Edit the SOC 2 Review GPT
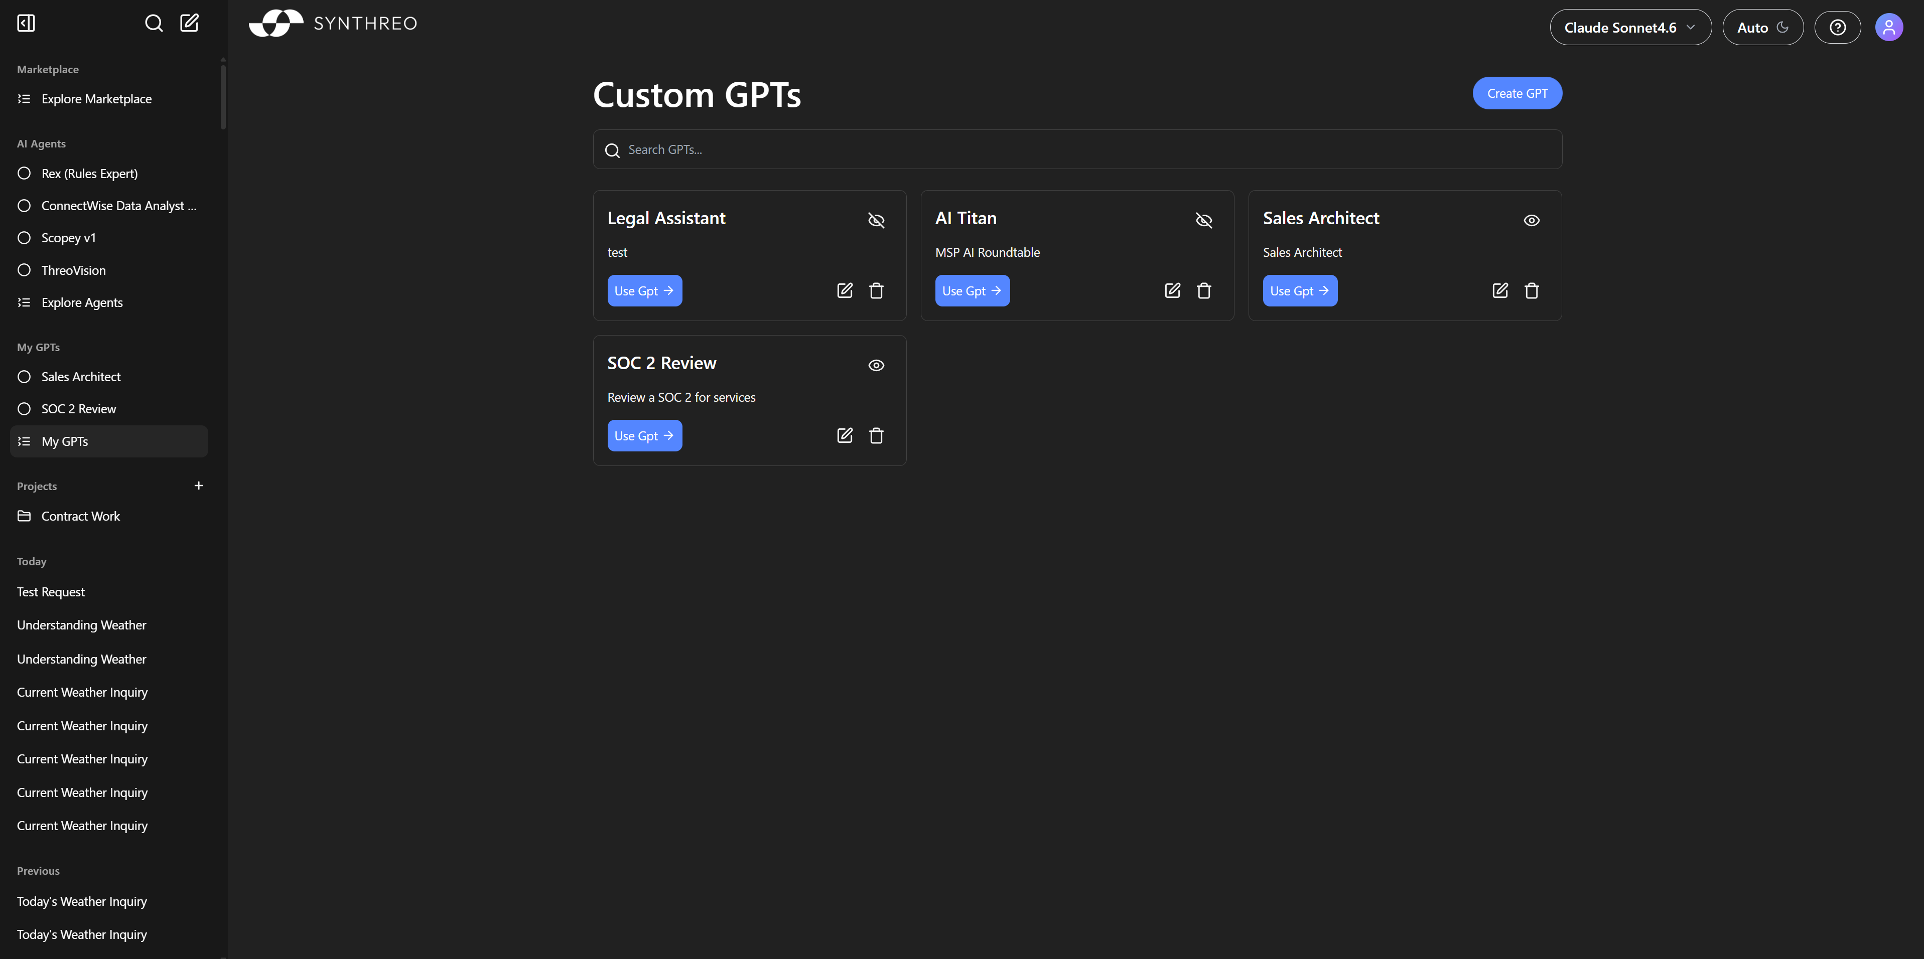 tap(845, 435)
